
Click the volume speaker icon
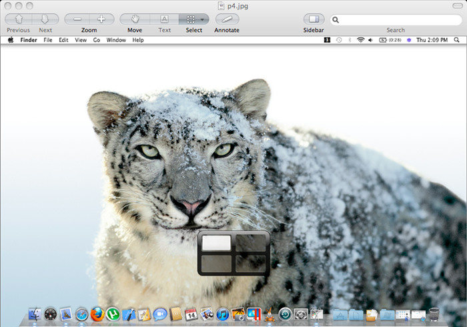coord(370,40)
